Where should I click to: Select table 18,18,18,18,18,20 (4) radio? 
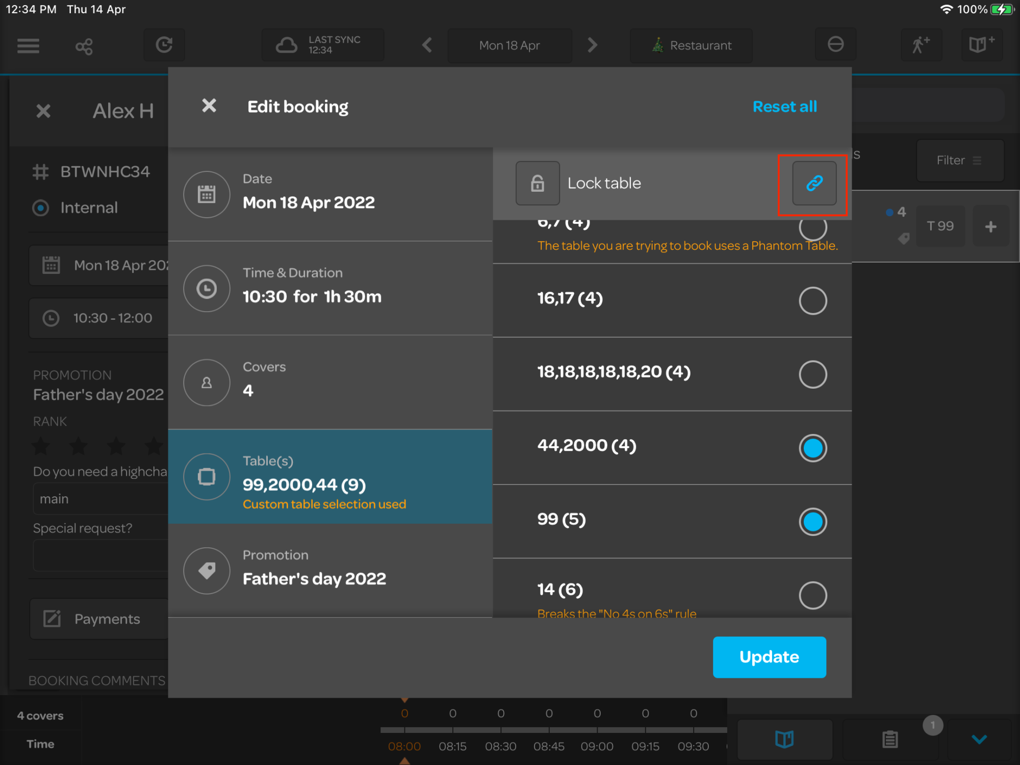pos(812,374)
